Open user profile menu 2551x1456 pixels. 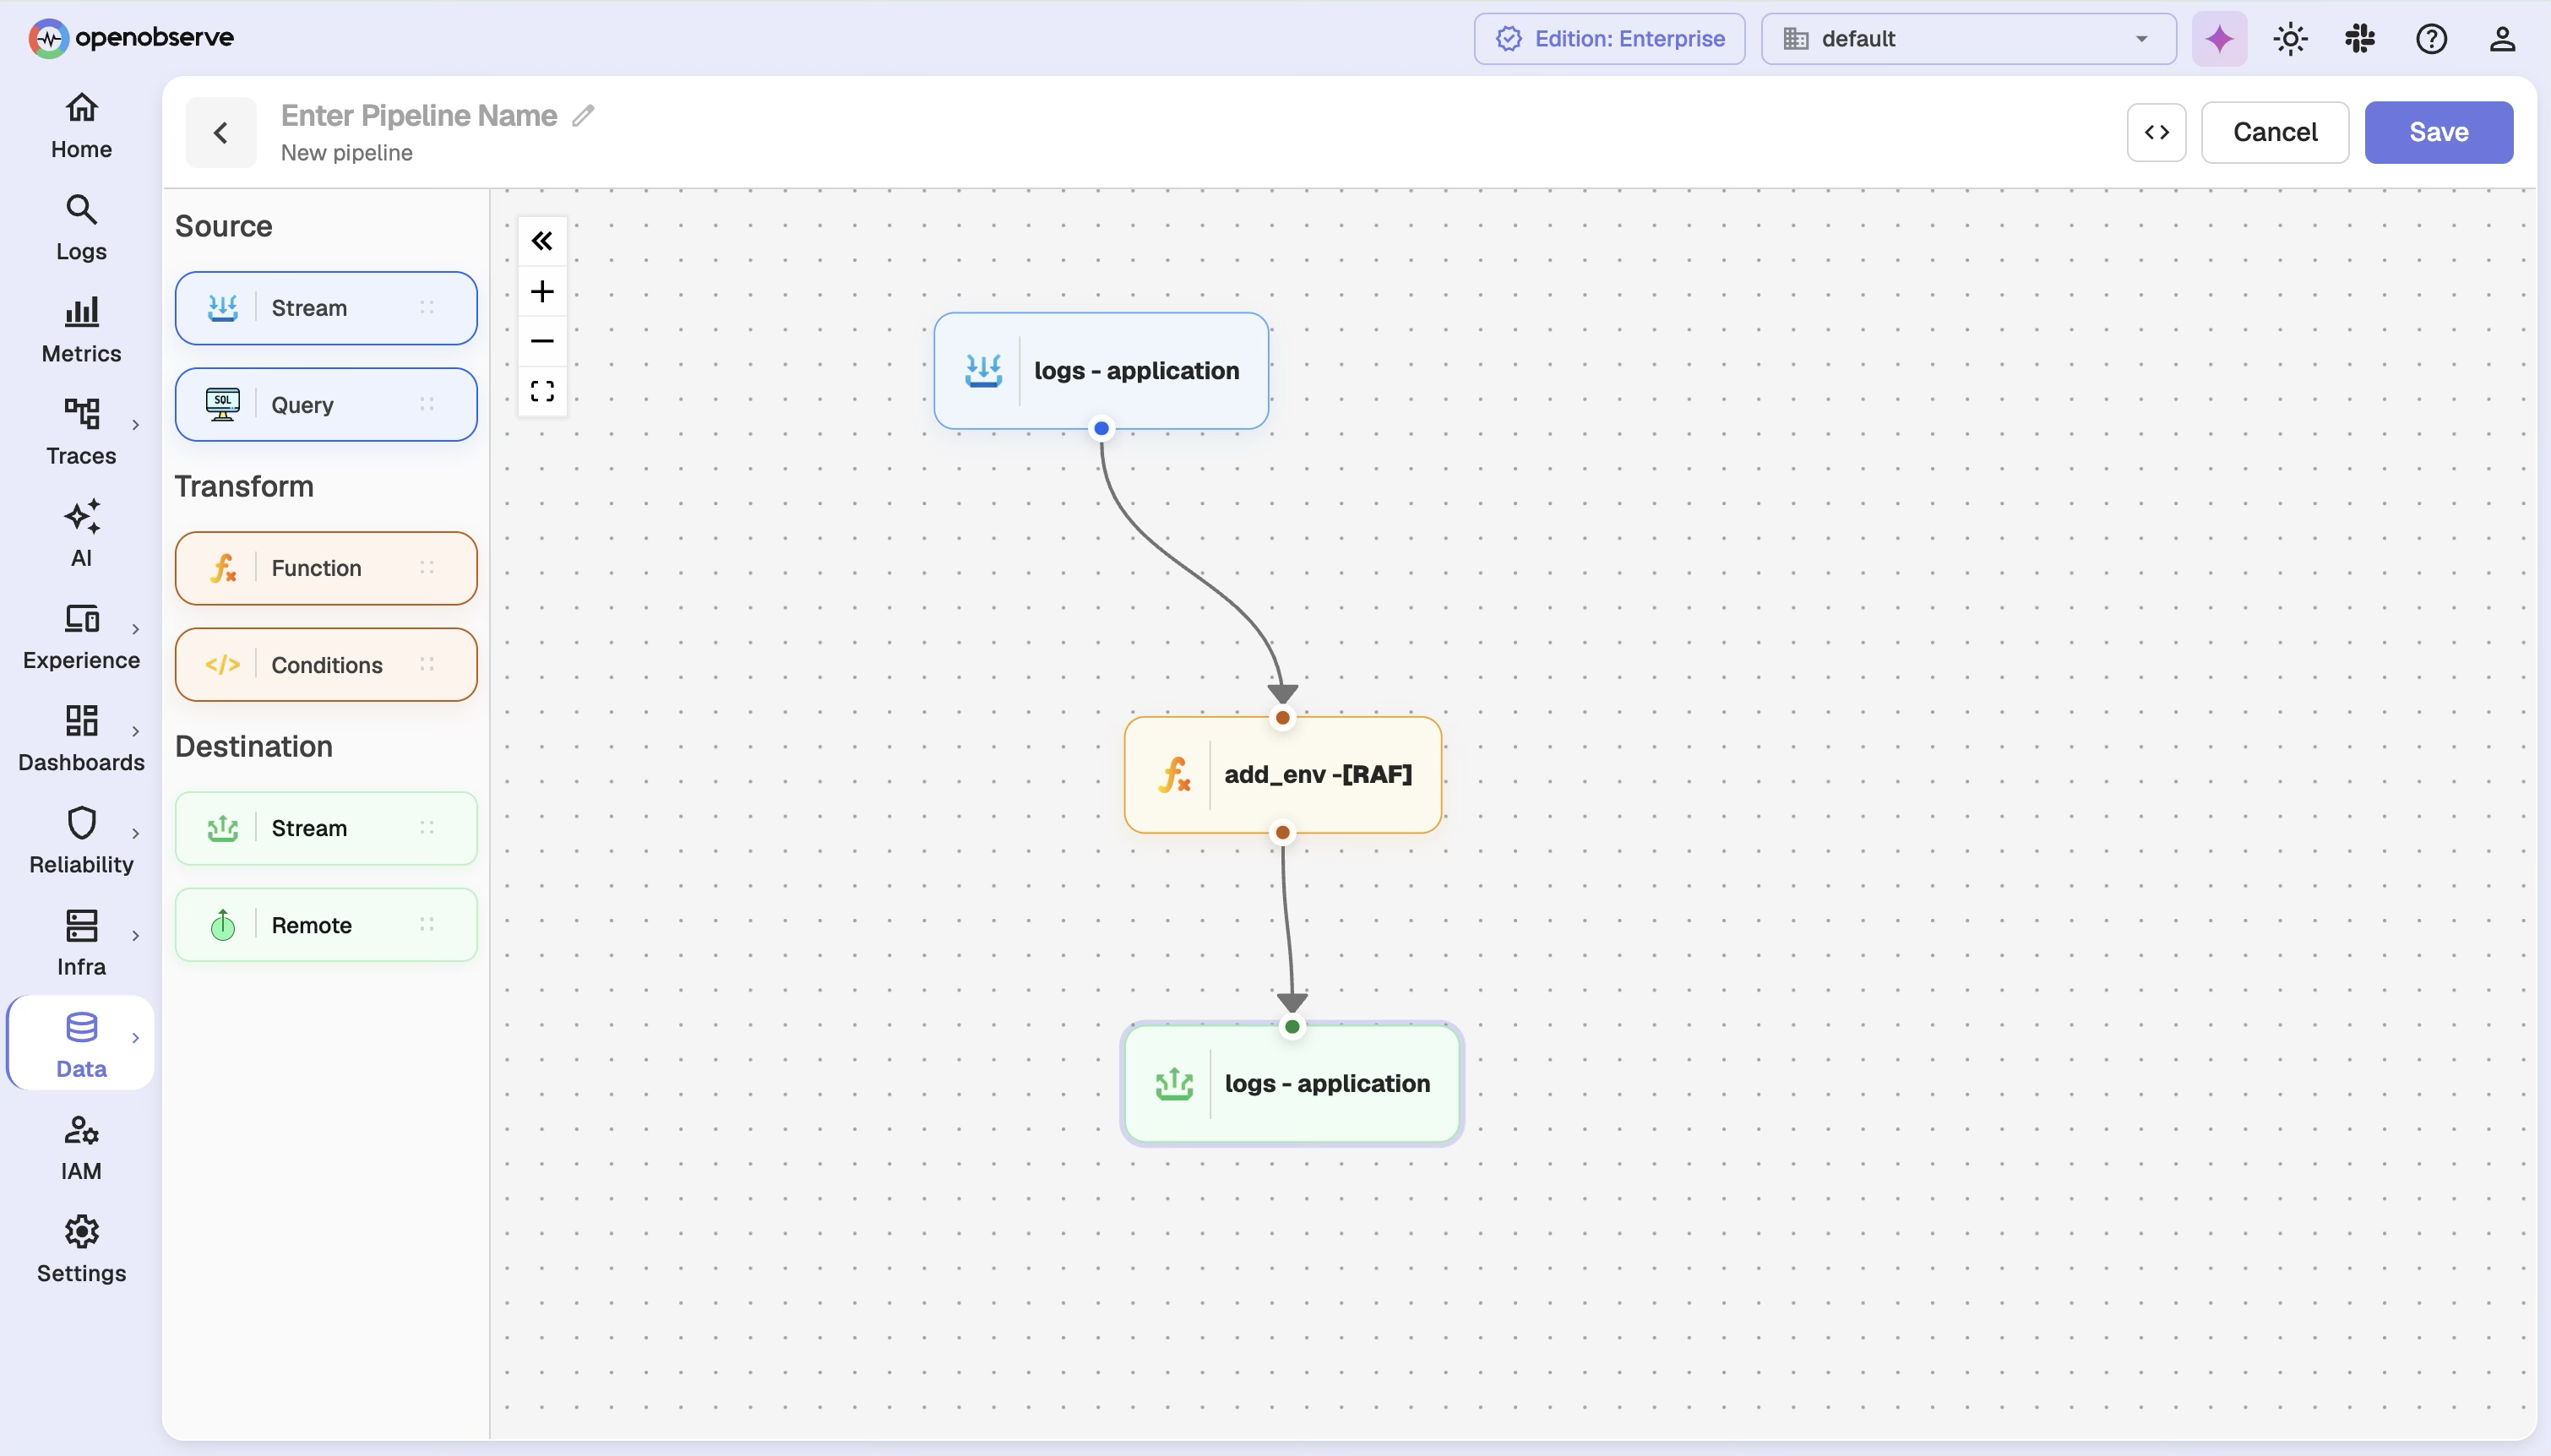(x=2502, y=39)
